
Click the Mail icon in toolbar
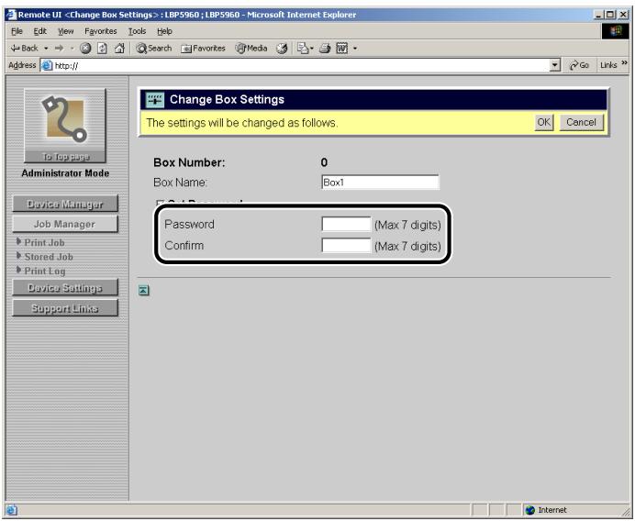pos(305,49)
